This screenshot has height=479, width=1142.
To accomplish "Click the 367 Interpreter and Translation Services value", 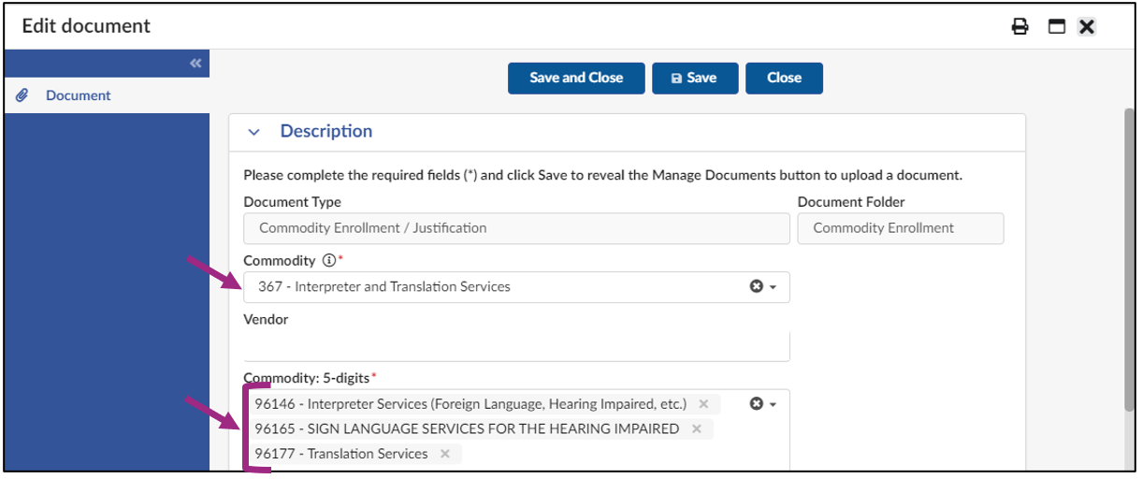I will coord(384,287).
